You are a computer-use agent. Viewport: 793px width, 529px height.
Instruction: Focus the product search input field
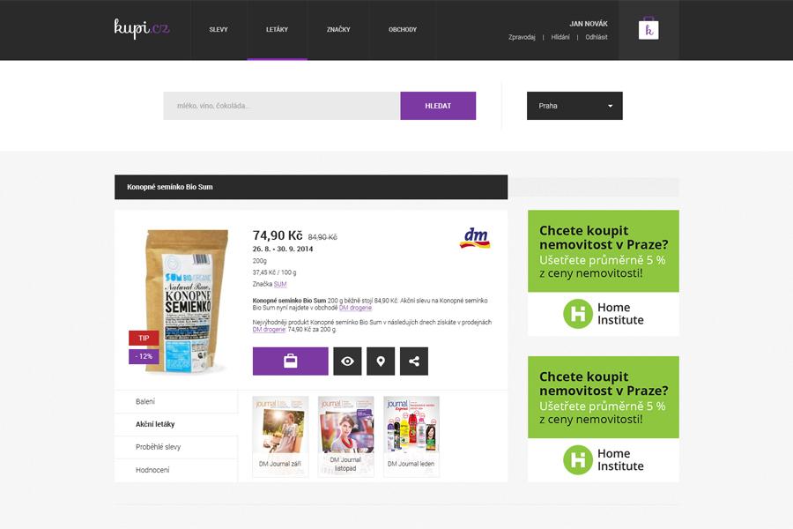click(x=282, y=106)
